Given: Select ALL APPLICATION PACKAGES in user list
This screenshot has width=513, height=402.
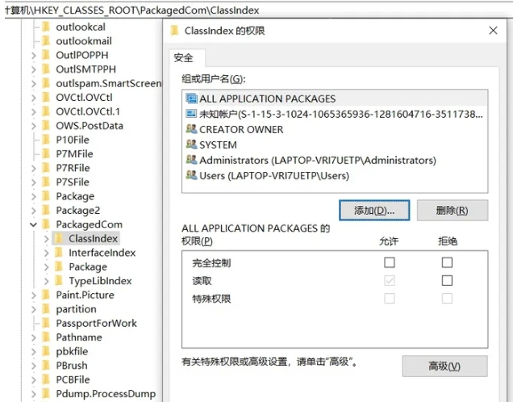Looking at the screenshot, I should click(335, 98).
